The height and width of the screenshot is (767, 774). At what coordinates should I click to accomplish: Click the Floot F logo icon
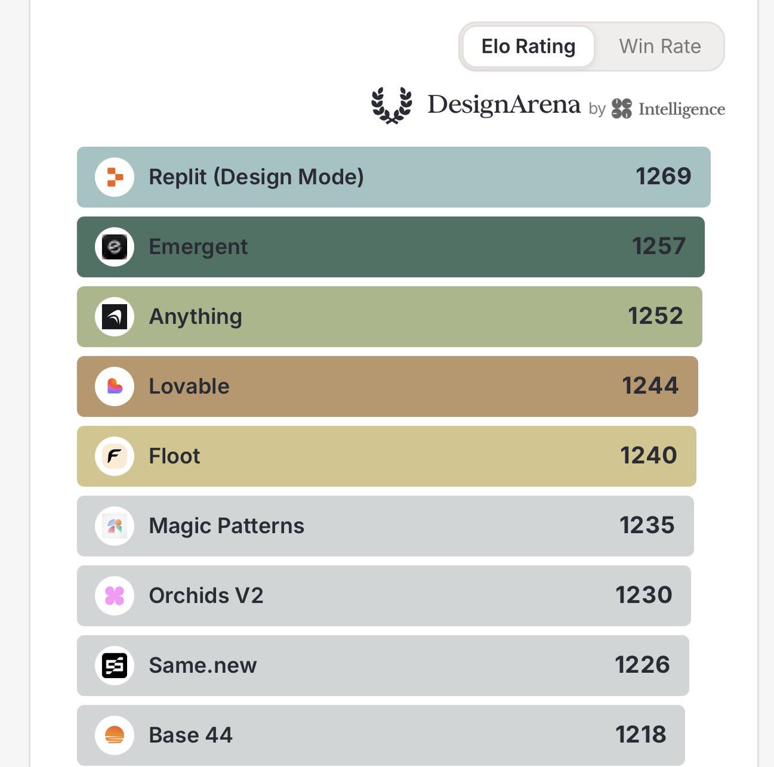coord(114,456)
